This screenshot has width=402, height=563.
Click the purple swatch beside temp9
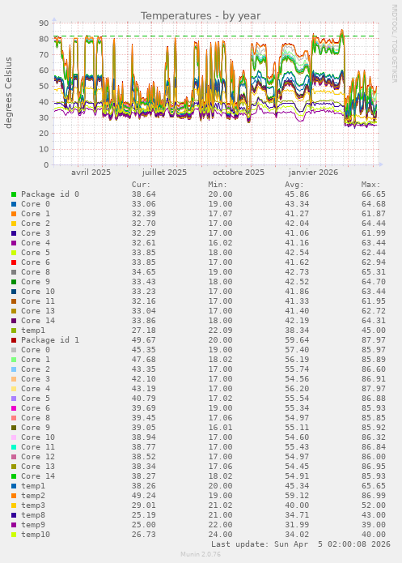14,525
